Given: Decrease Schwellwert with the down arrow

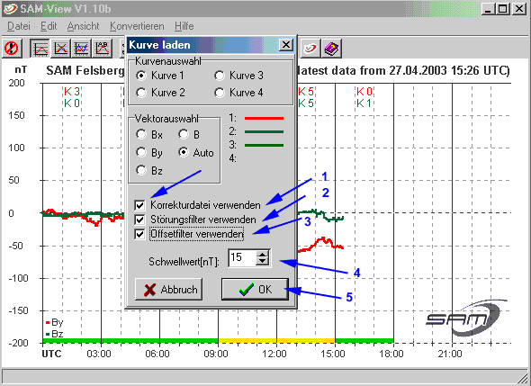Looking at the screenshot, I should click(263, 262).
